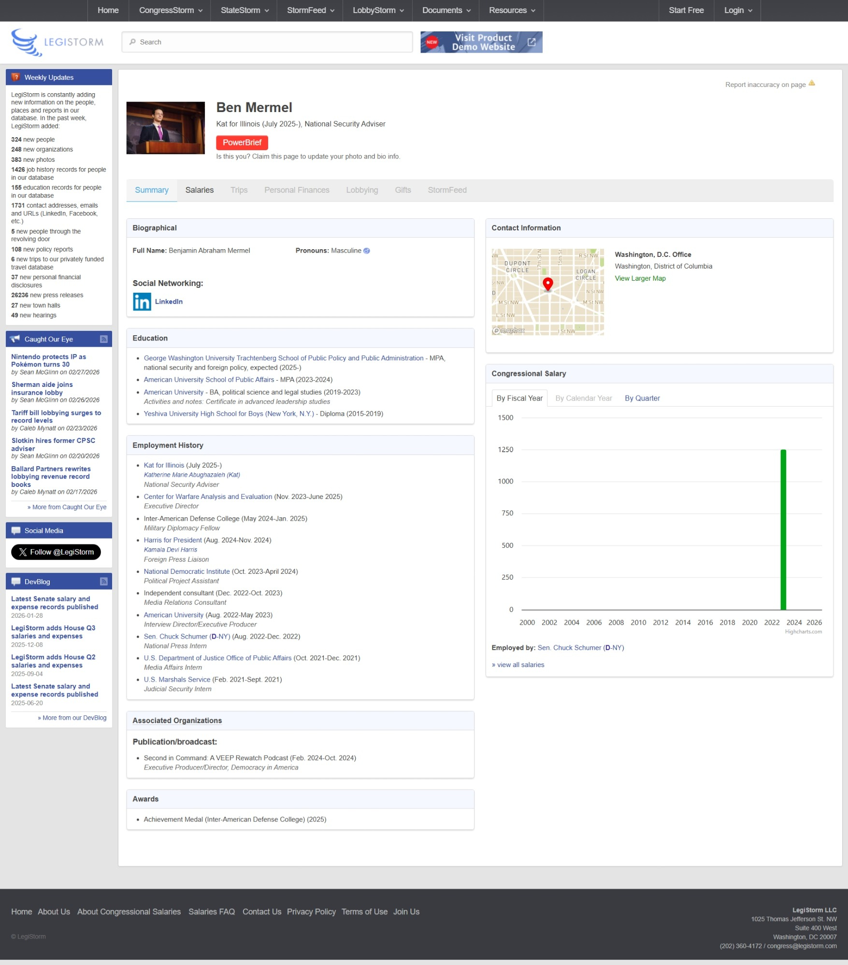Click the LinkedIn icon under Social Networking
The width and height of the screenshot is (848, 965).
pyautogui.click(x=142, y=302)
